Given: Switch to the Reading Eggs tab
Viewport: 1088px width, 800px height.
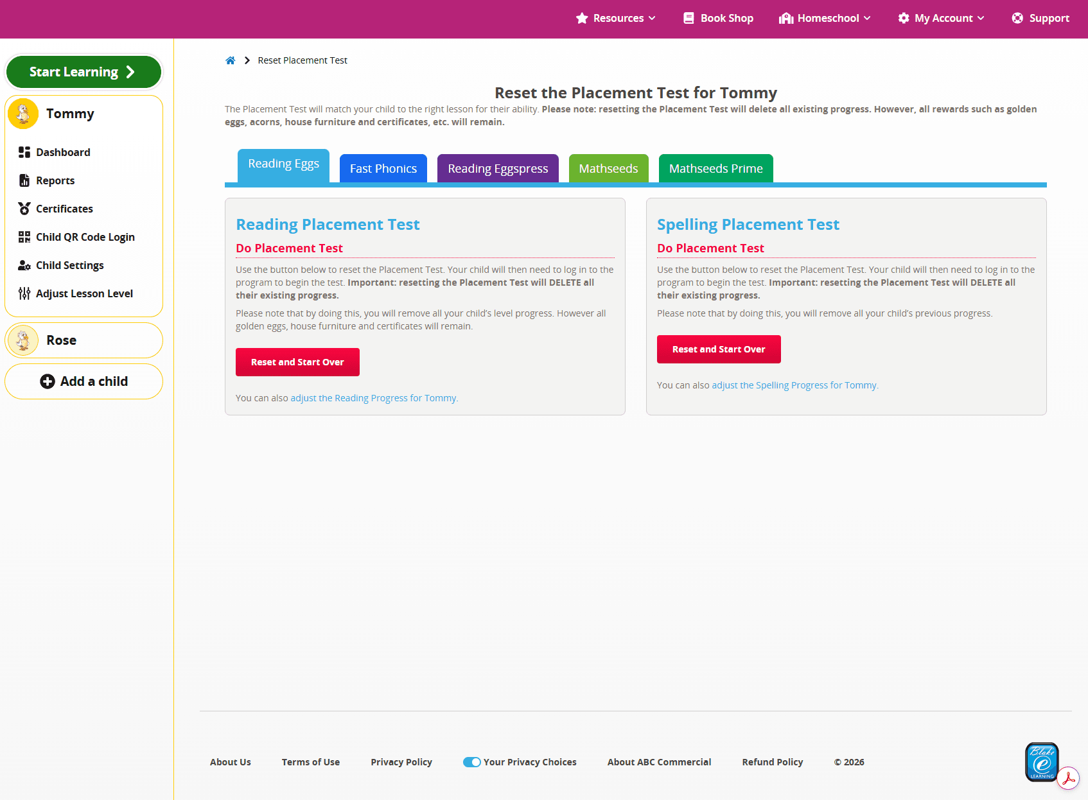Looking at the screenshot, I should [x=283, y=166].
